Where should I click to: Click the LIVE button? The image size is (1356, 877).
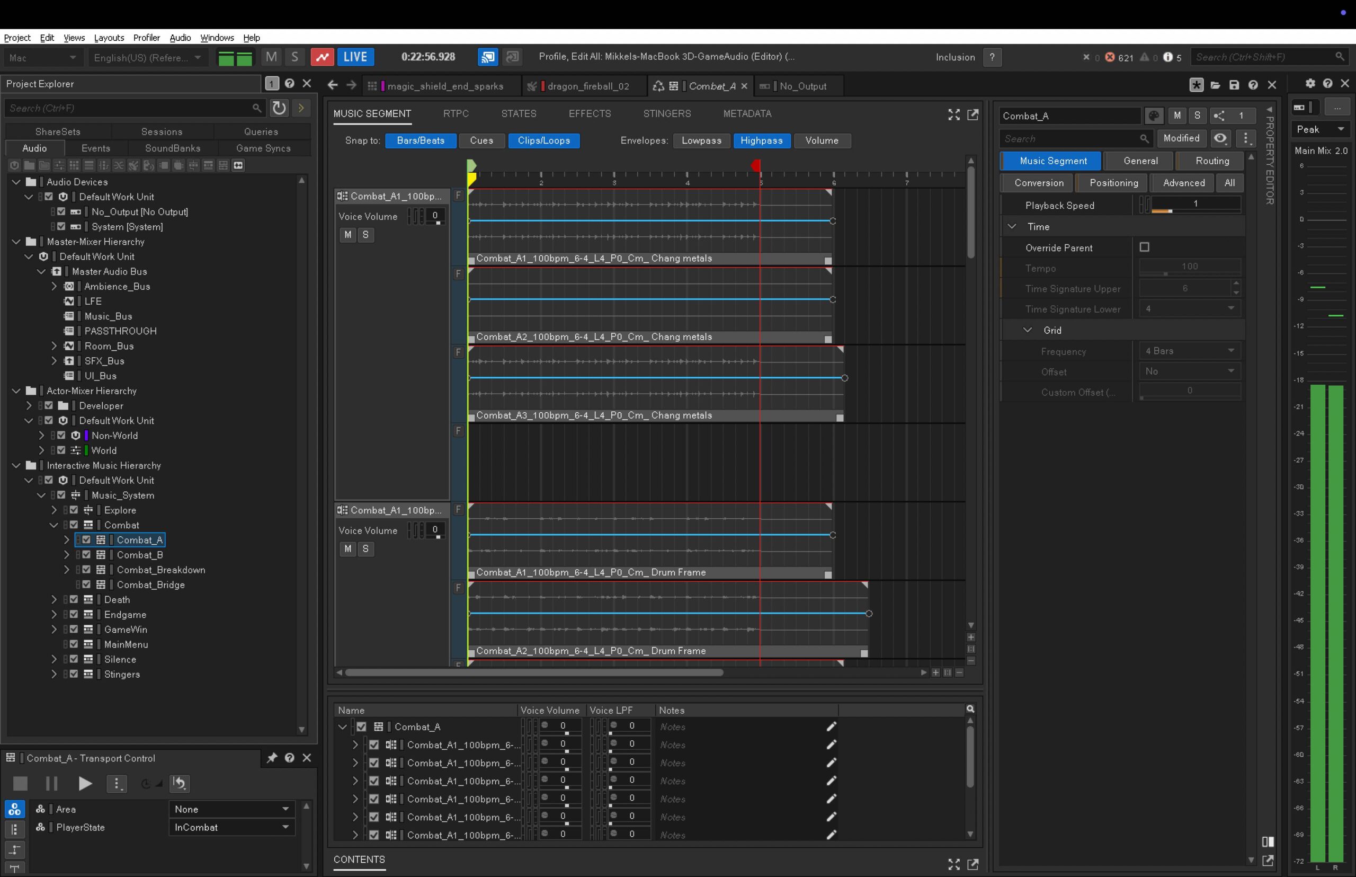pos(355,57)
